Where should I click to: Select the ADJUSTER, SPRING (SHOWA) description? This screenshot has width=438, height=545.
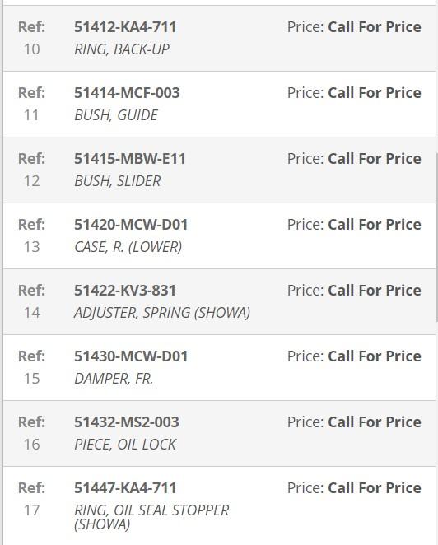pos(162,313)
